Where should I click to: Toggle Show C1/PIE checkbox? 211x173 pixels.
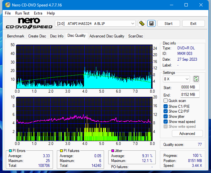[165, 106]
